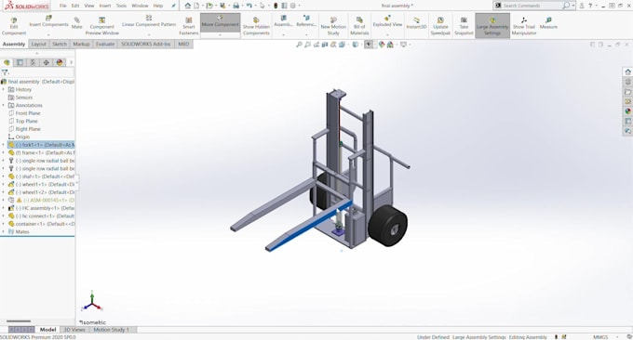Open dropdown under Exploded View

(x=387, y=34)
